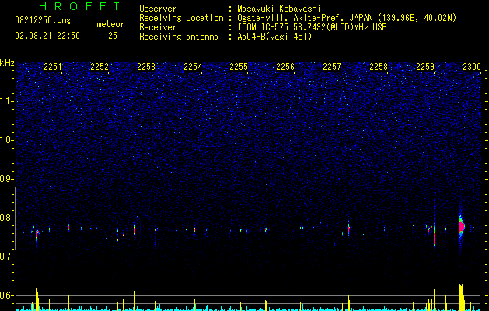The image size is (489, 311).
Task: Click the 2252 time marker
Action: click(x=100, y=66)
